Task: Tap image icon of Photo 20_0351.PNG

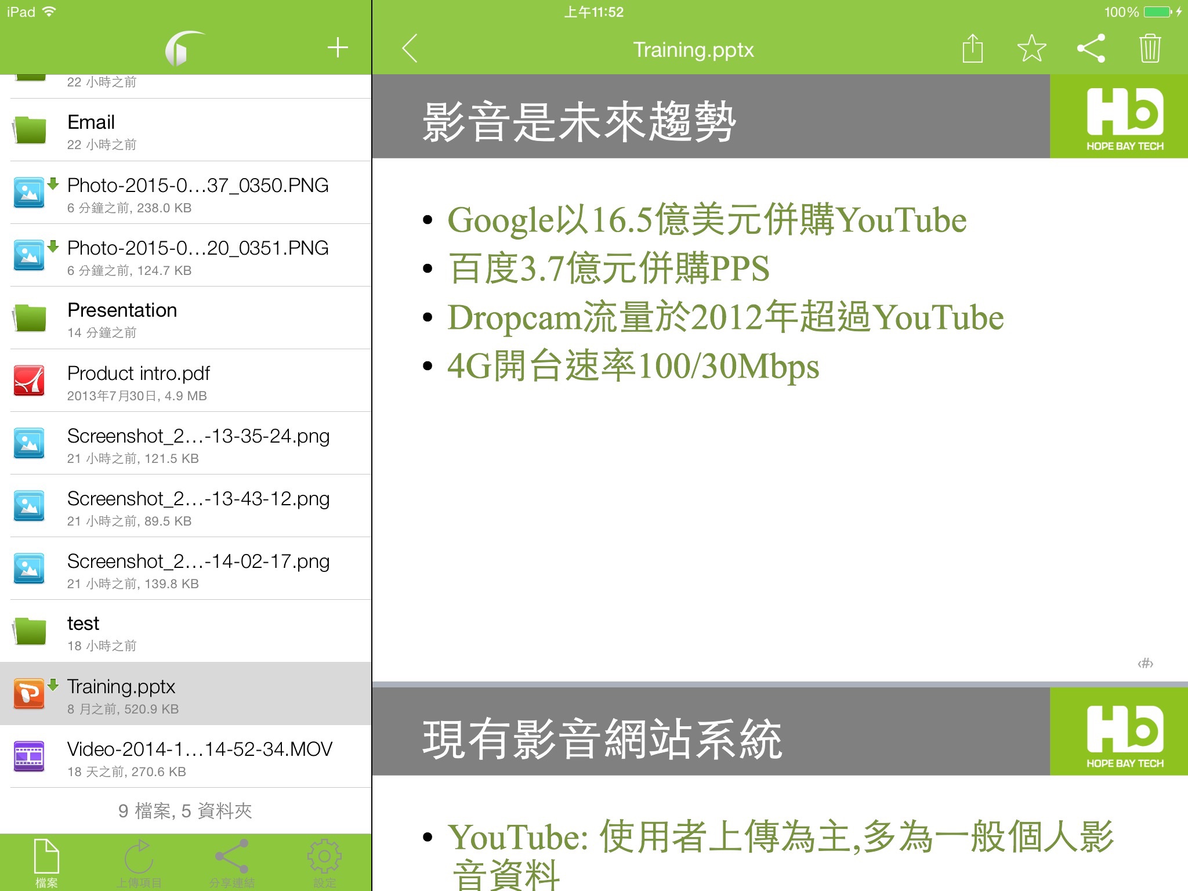Action: [29, 255]
